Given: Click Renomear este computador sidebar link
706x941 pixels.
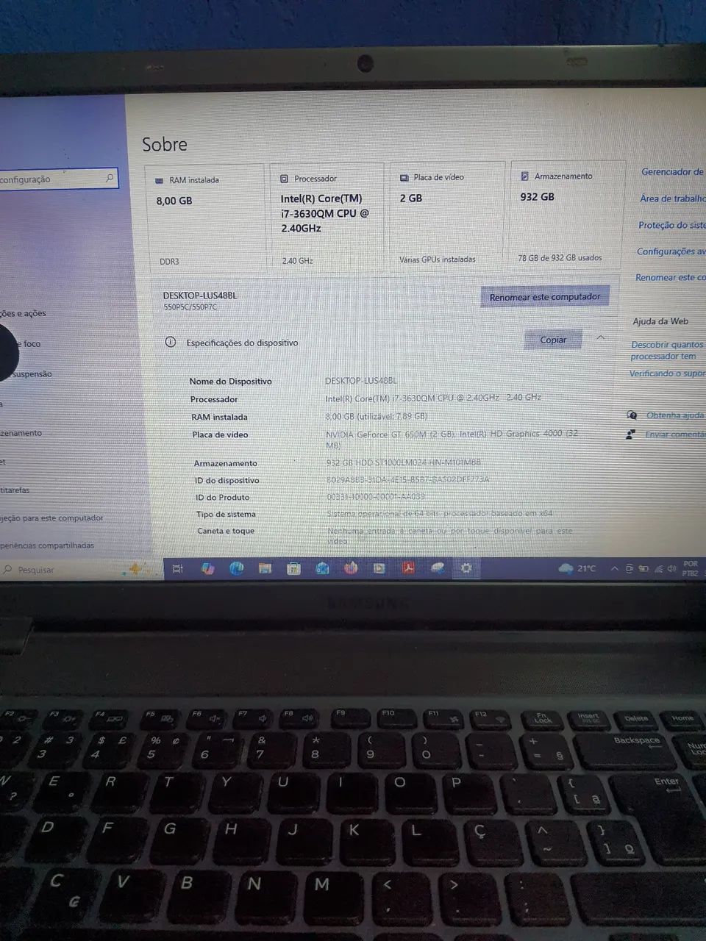Looking at the screenshot, I should coord(670,277).
